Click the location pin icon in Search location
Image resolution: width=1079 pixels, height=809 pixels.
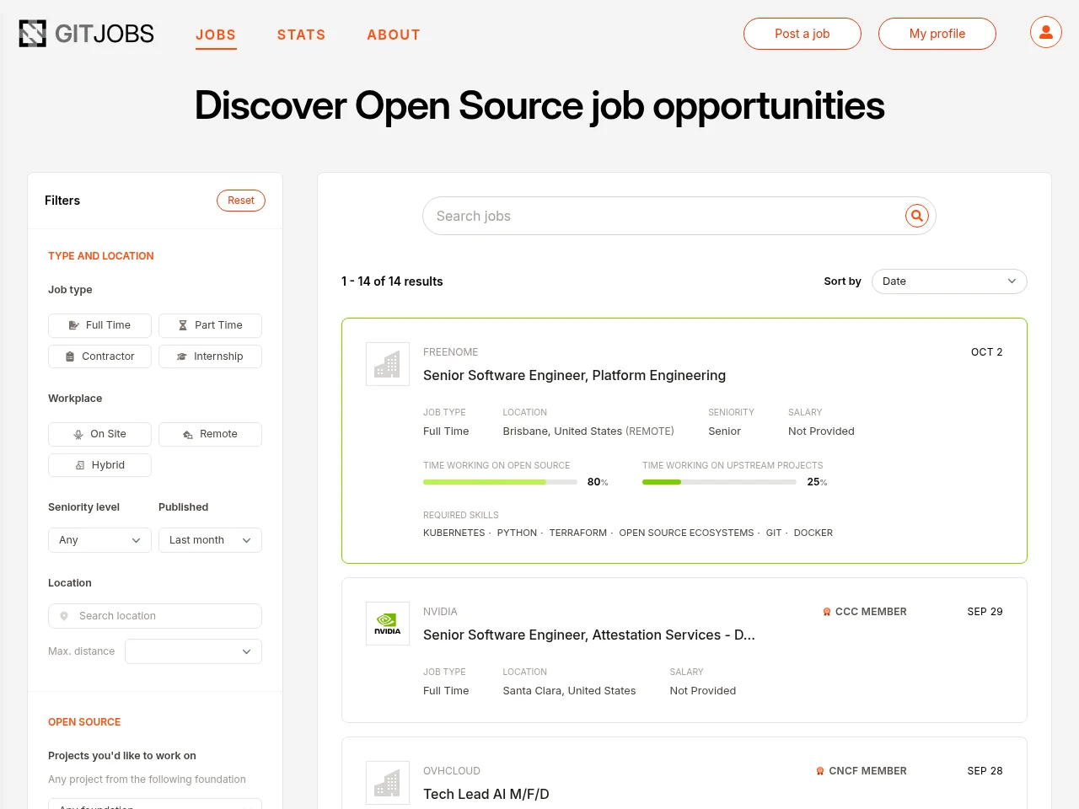click(x=64, y=616)
